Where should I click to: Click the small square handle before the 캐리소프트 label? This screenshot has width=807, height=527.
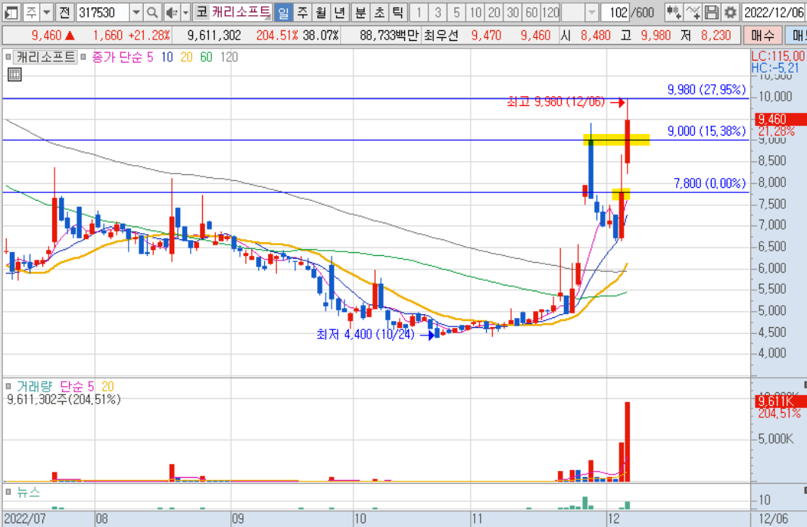(x=8, y=57)
